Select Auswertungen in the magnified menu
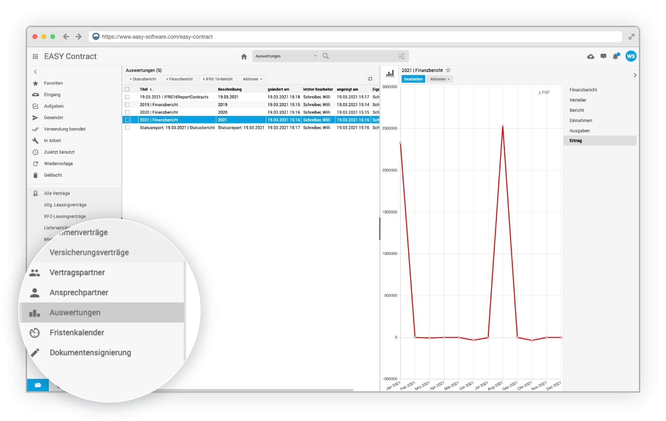 [103, 313]
